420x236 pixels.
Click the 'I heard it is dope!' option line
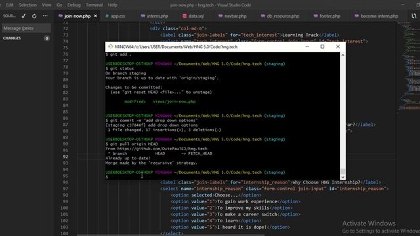click(230, 227)
